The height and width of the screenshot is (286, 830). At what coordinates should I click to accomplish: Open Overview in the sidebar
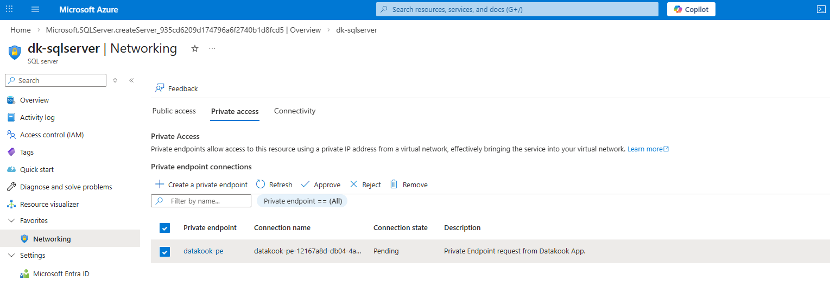[34, 100]
